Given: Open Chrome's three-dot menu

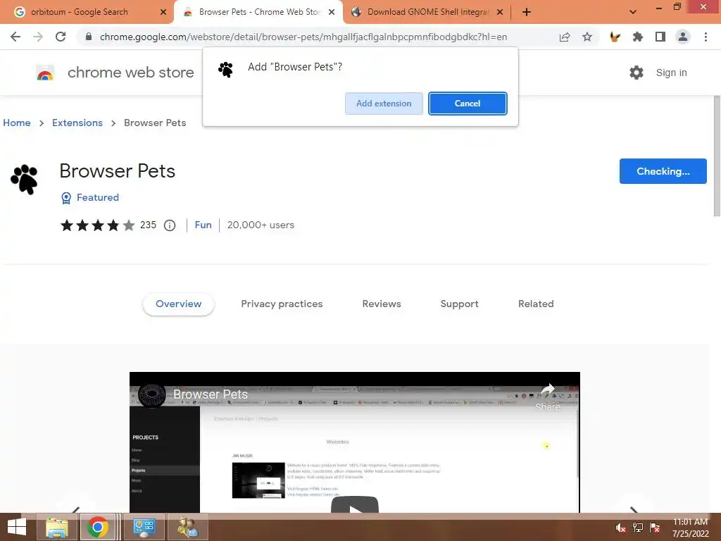Looking at the screenshot, I should click(706, 37).
